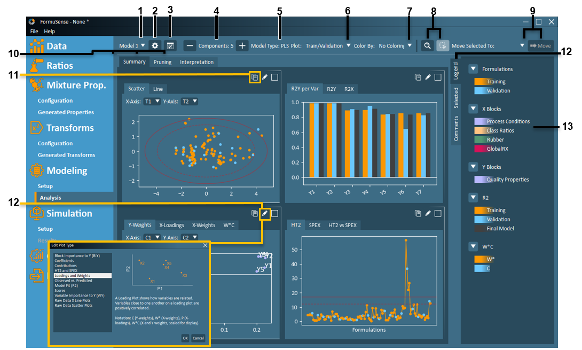582x350 pixels.
Task: Activate the magnifier zoom tool
Action: click(427, 46)
